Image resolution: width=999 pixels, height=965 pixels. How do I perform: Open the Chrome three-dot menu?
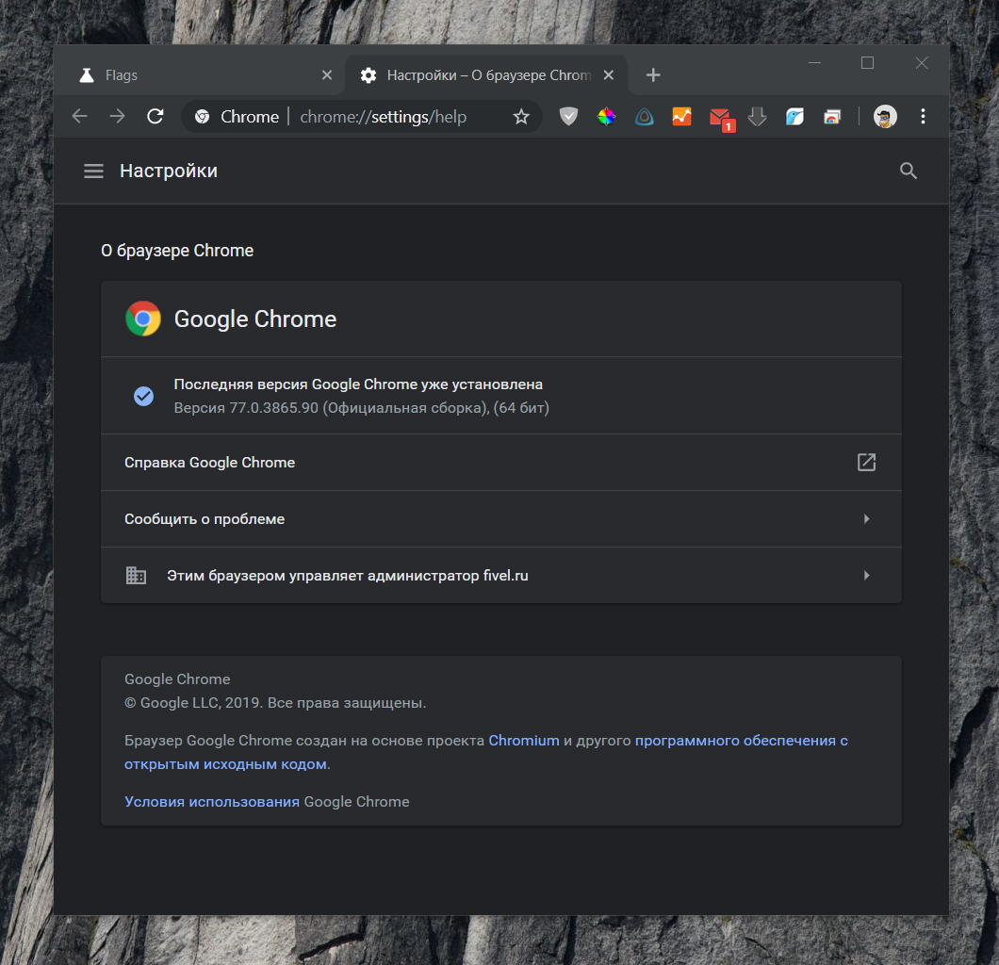point(923,117)
